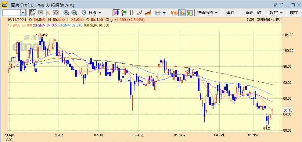Open the stock code combo box arrow

pos(23,12)
